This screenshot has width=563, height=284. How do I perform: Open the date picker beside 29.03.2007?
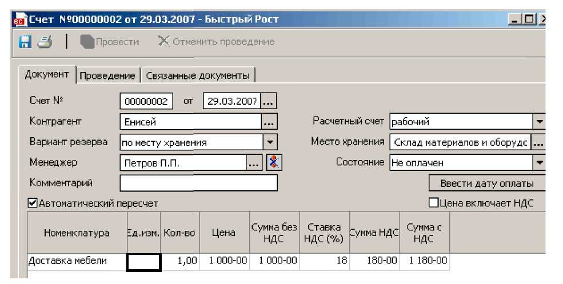[268, 101]
